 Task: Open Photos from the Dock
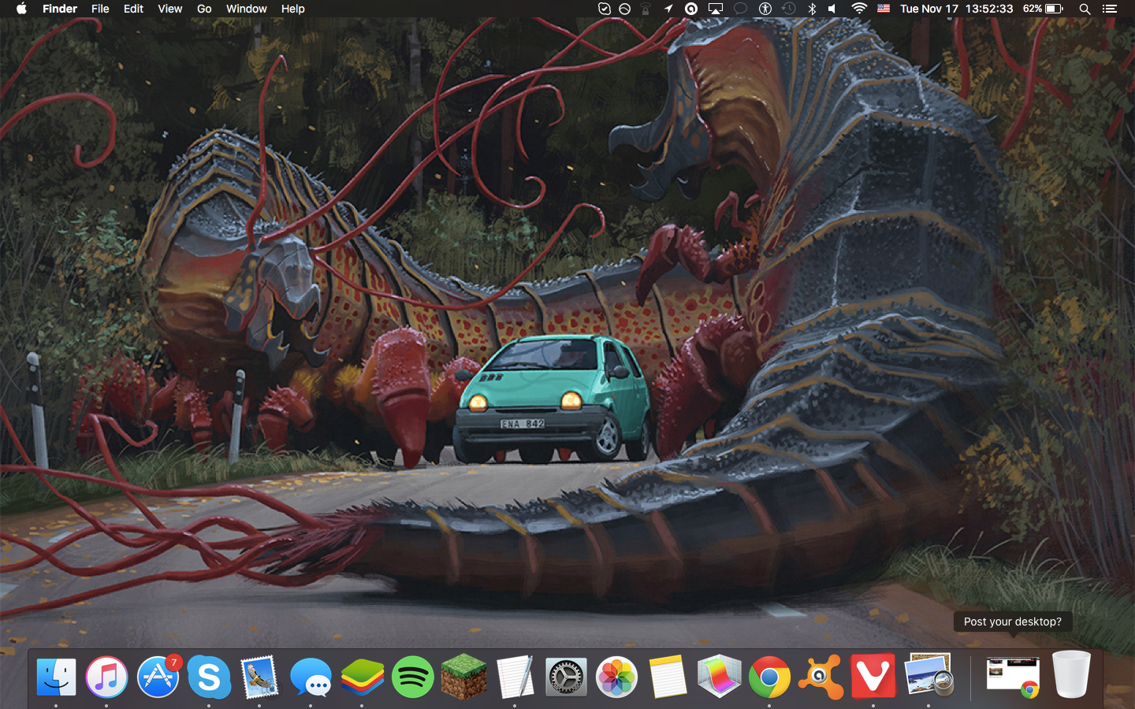616,677
